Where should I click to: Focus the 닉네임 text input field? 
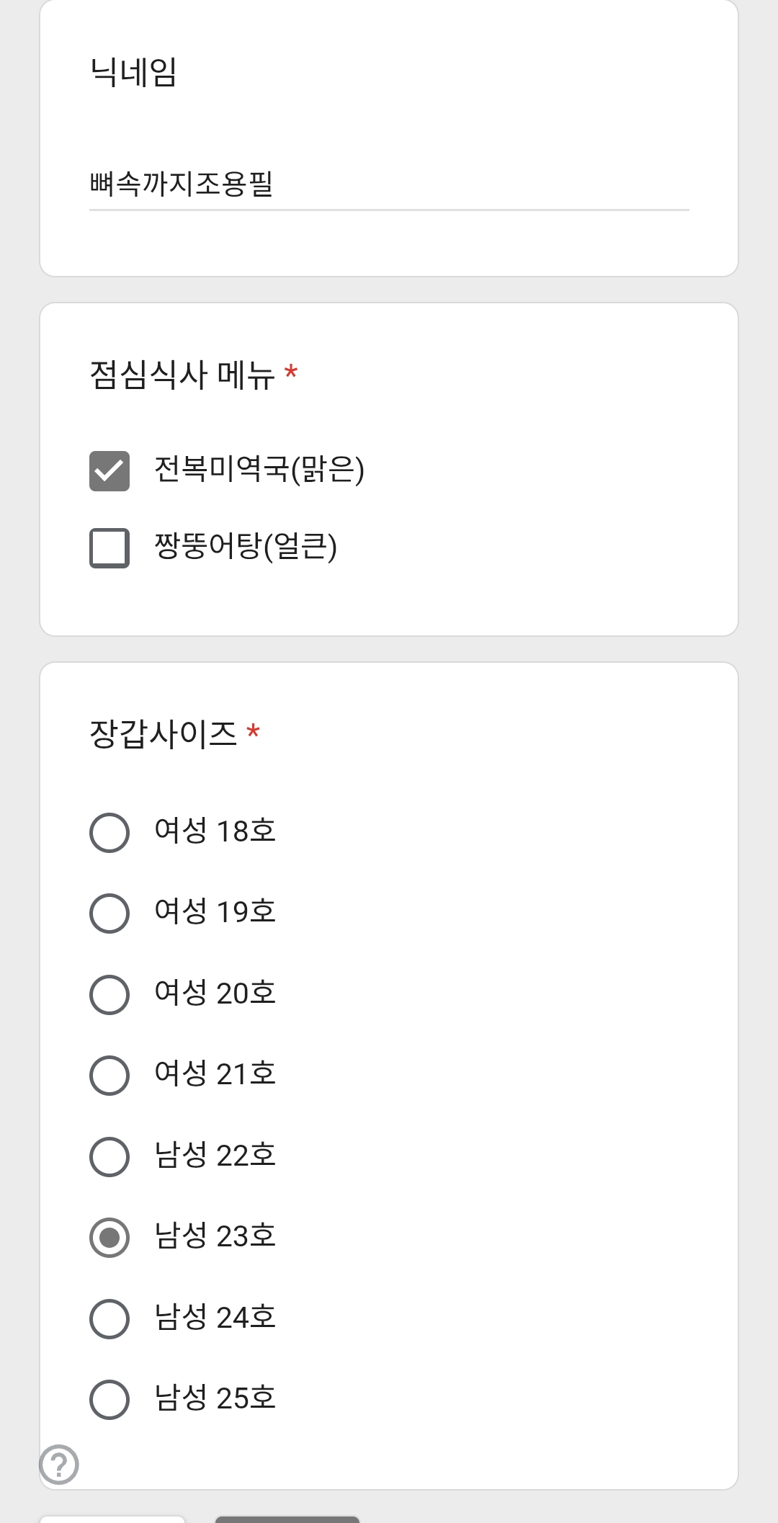click(x=389, y=185)
